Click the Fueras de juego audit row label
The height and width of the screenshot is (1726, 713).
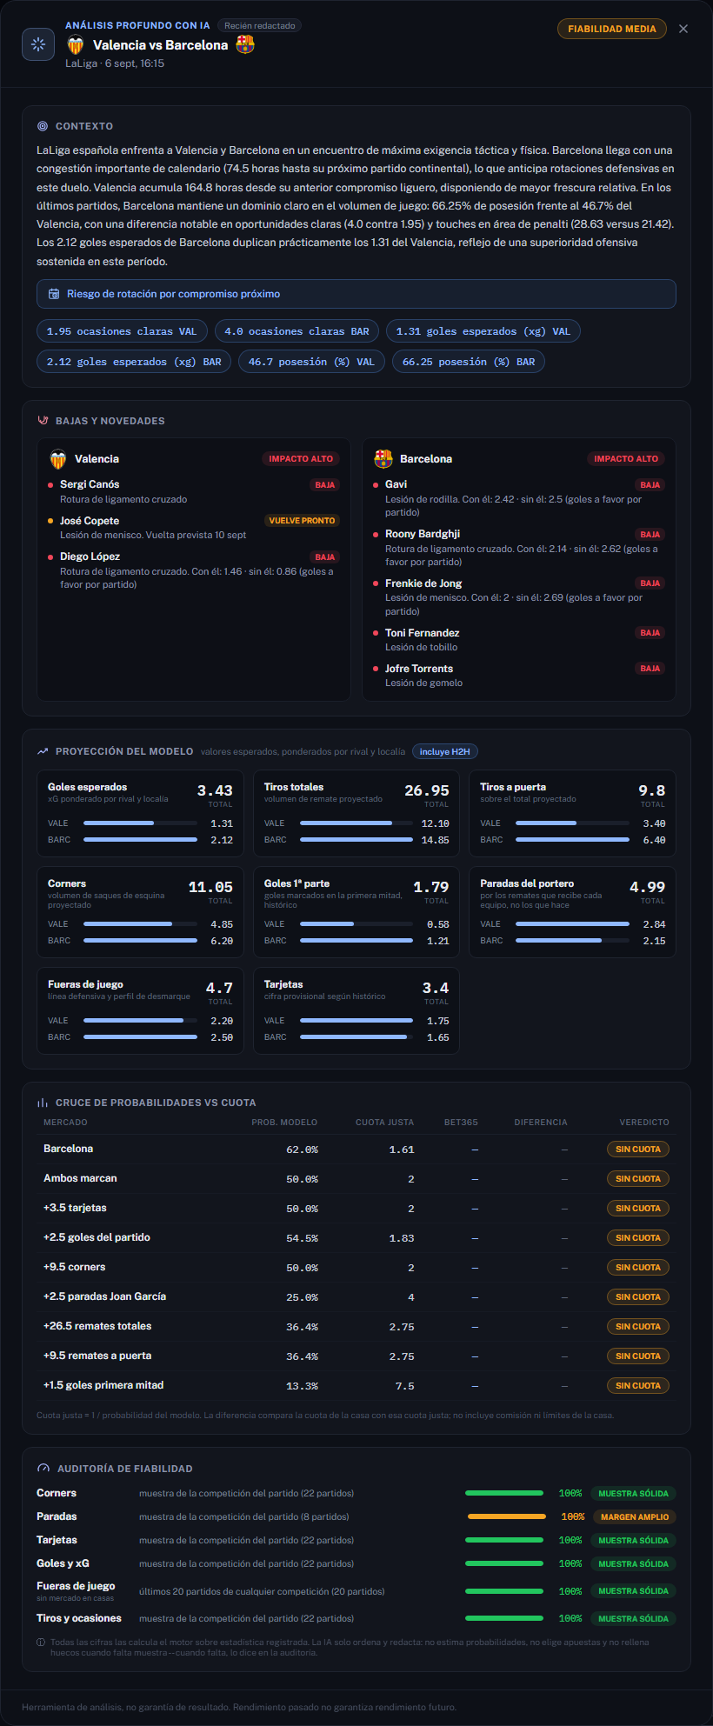tap(76, 1586)
